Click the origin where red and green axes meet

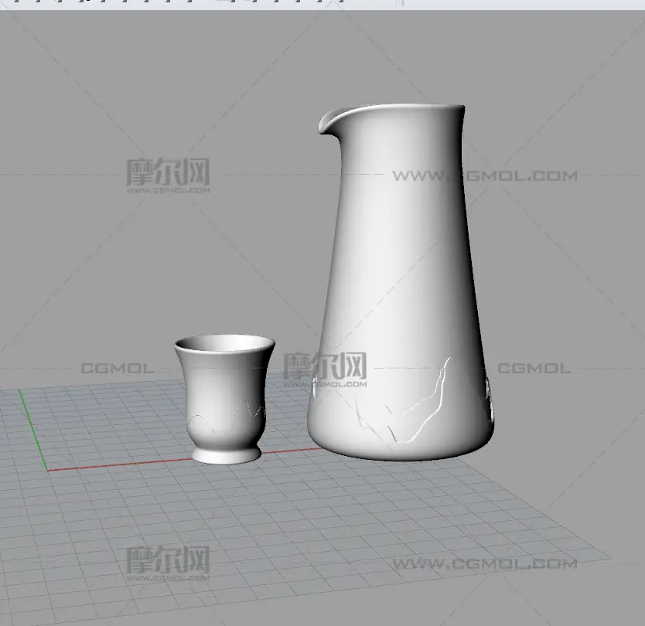pos(46,469)
